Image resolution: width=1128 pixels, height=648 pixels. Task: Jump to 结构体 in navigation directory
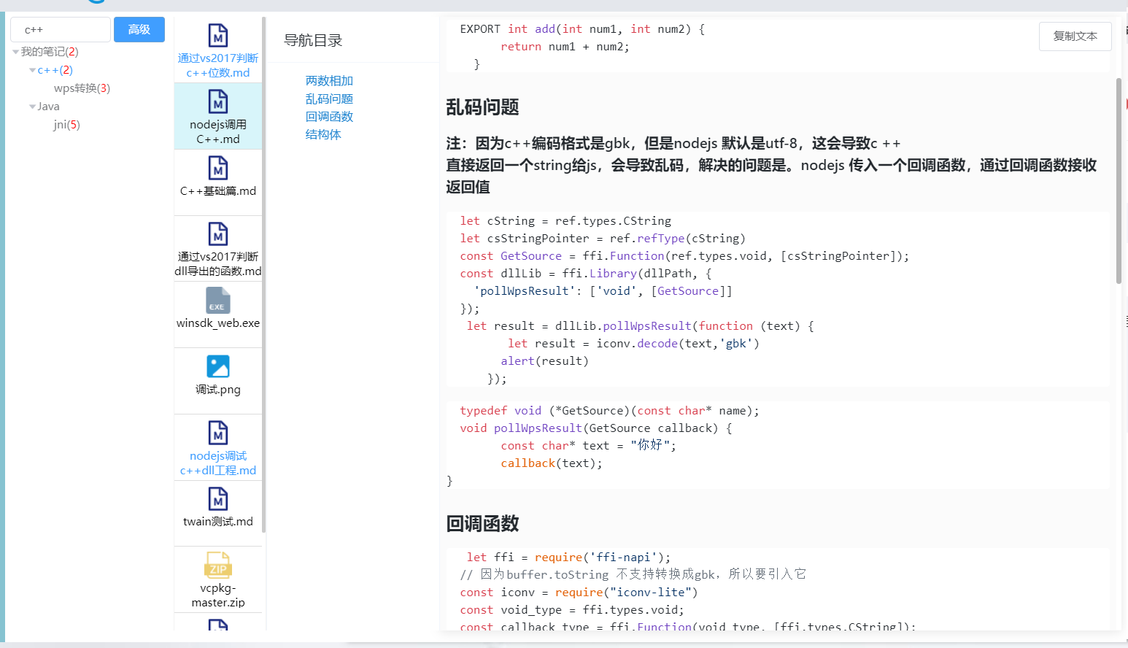323,134
